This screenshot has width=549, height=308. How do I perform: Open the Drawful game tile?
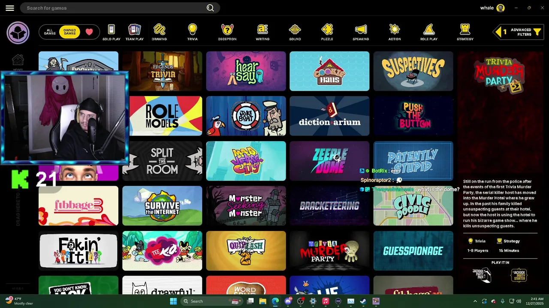coord(162,285)
